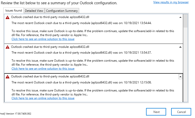Collapse the issue dated 10/19/2021 13:54:37

pos(180,47)
